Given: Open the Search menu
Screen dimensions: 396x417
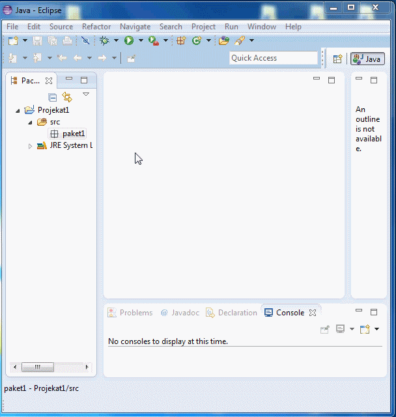Looking at the screenshot, I should click(x=171, y=27).
